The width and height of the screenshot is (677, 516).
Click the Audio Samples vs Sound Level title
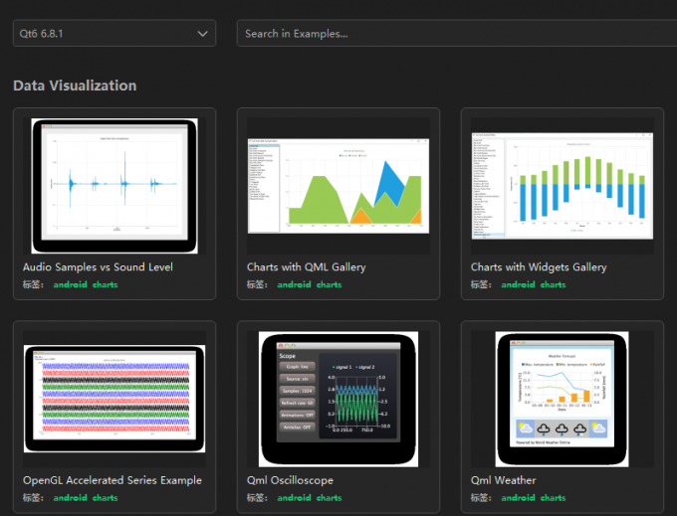[x=98, y=267]
